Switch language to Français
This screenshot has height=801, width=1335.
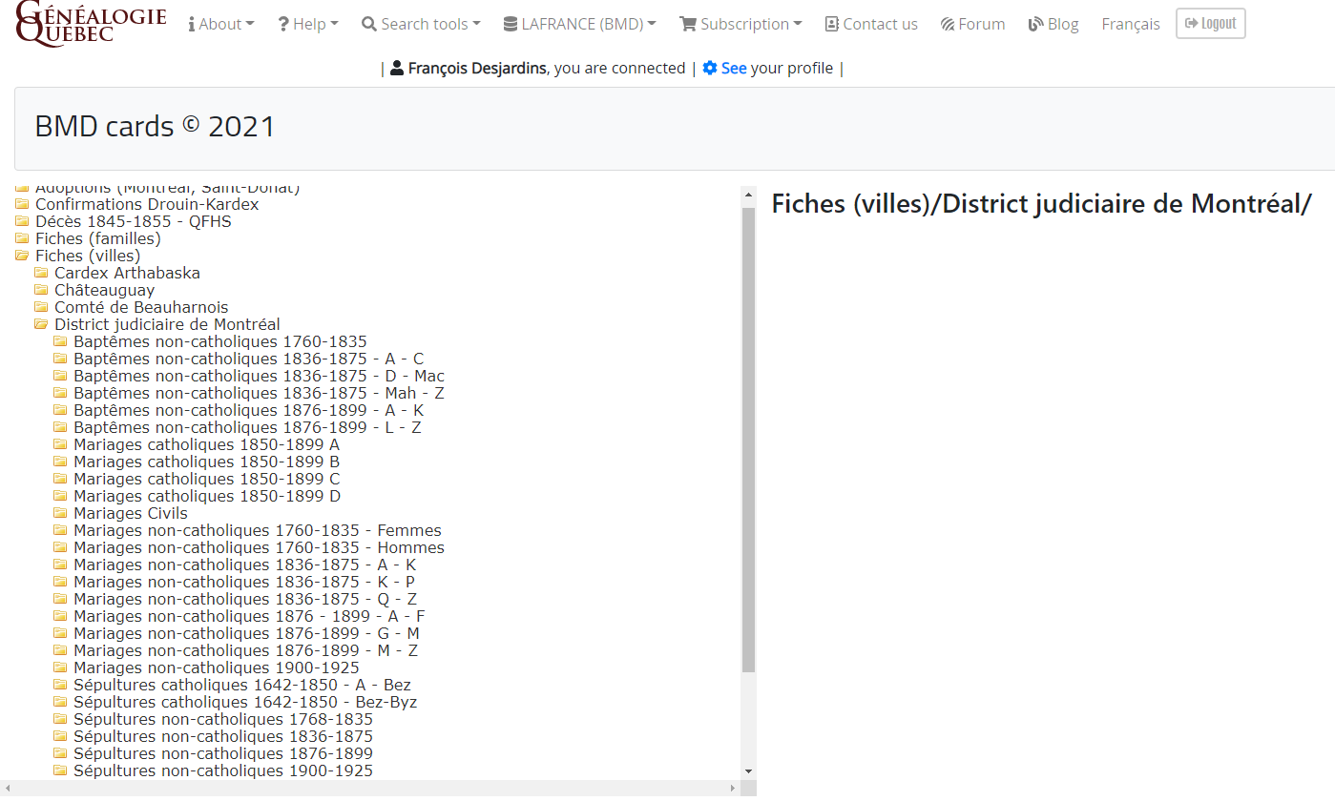(1131, 24)
